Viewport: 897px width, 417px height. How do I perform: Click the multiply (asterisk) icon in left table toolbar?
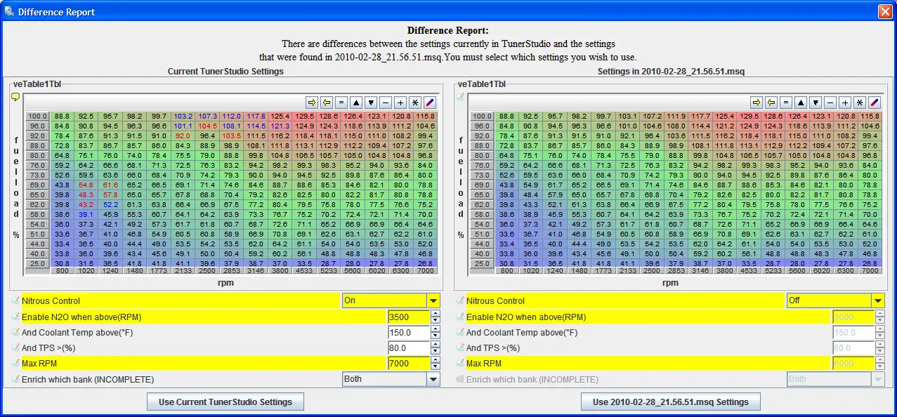(415, 102)
